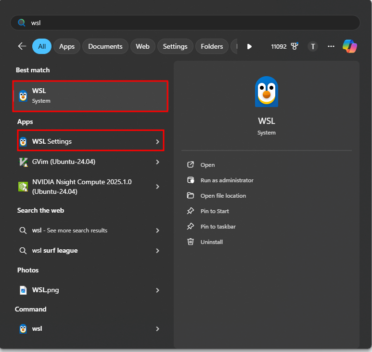Image resolution: width=372 pixels, height=352 pixels.
Task: Click the GVim application icon
Action: pos(23,162)
